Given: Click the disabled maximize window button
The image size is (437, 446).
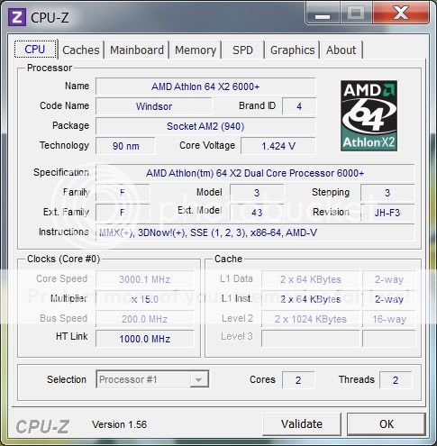Looking at the screenshot, I should (356, 14).
